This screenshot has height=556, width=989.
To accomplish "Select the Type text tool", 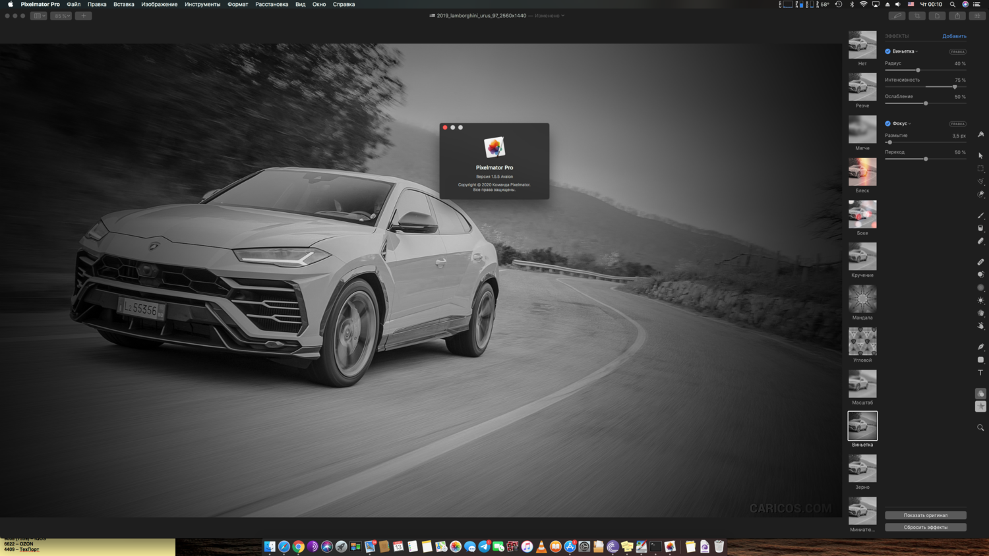I will (x=980, y=373).
